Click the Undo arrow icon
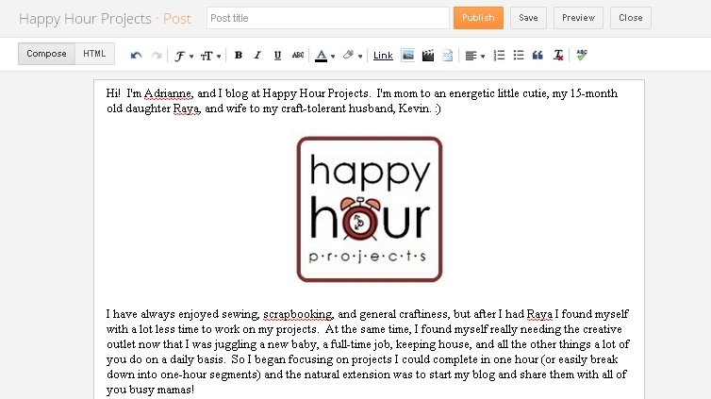Image resolution: width=711 pixels, height=399 pixels. [136, 56]
